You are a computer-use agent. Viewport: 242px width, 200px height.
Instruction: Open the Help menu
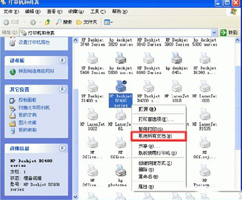point(120,12)
